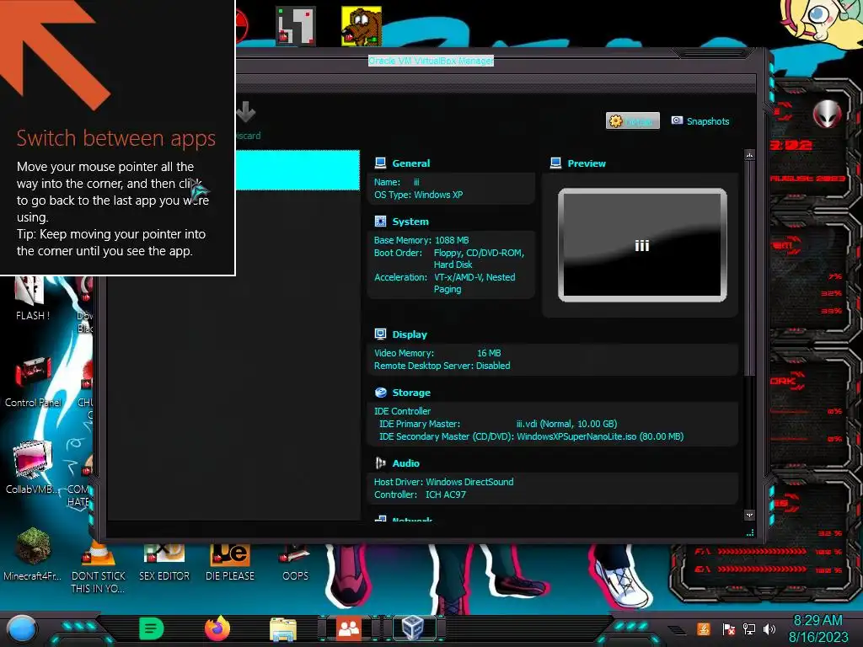Open the SEX EDITOR desktop shortcut
Screen dimensions: 863x647
click(x=164, y=553)
